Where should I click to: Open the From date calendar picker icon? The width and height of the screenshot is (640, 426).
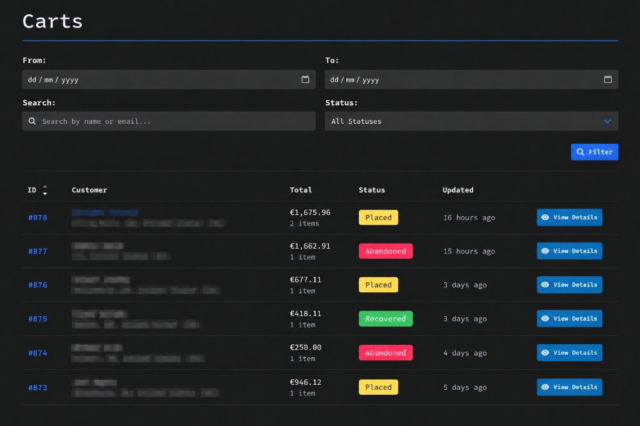tap(305, 79)
